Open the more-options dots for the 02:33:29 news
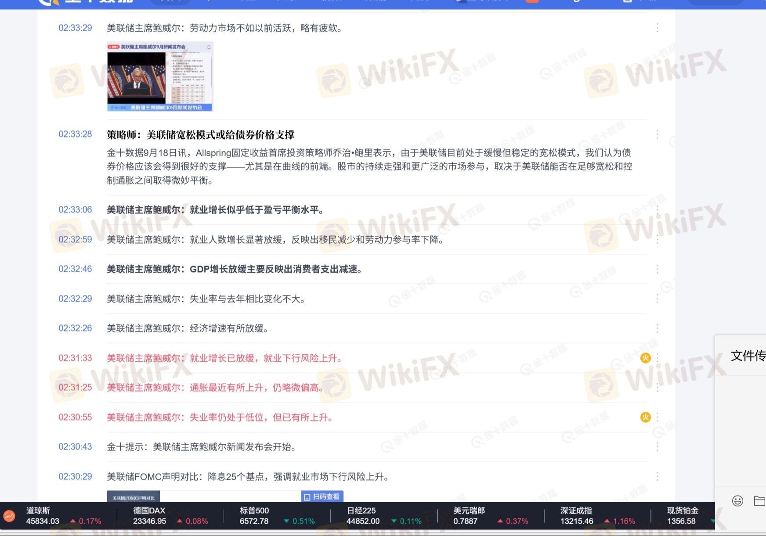 click(657, 28)
